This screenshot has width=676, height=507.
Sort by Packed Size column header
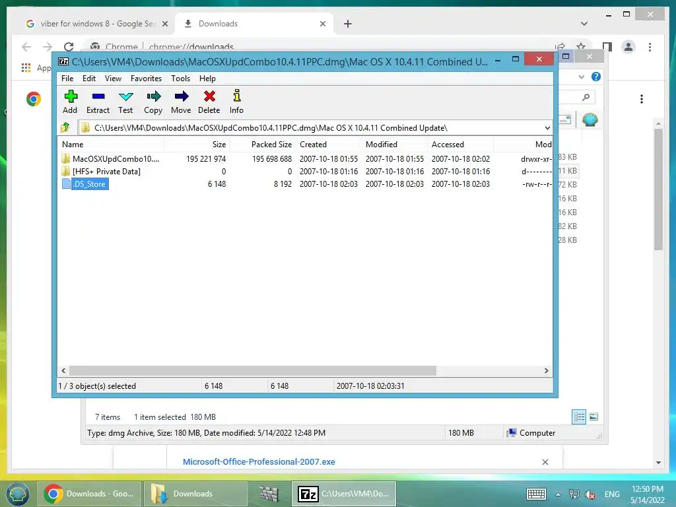point(262,145)
